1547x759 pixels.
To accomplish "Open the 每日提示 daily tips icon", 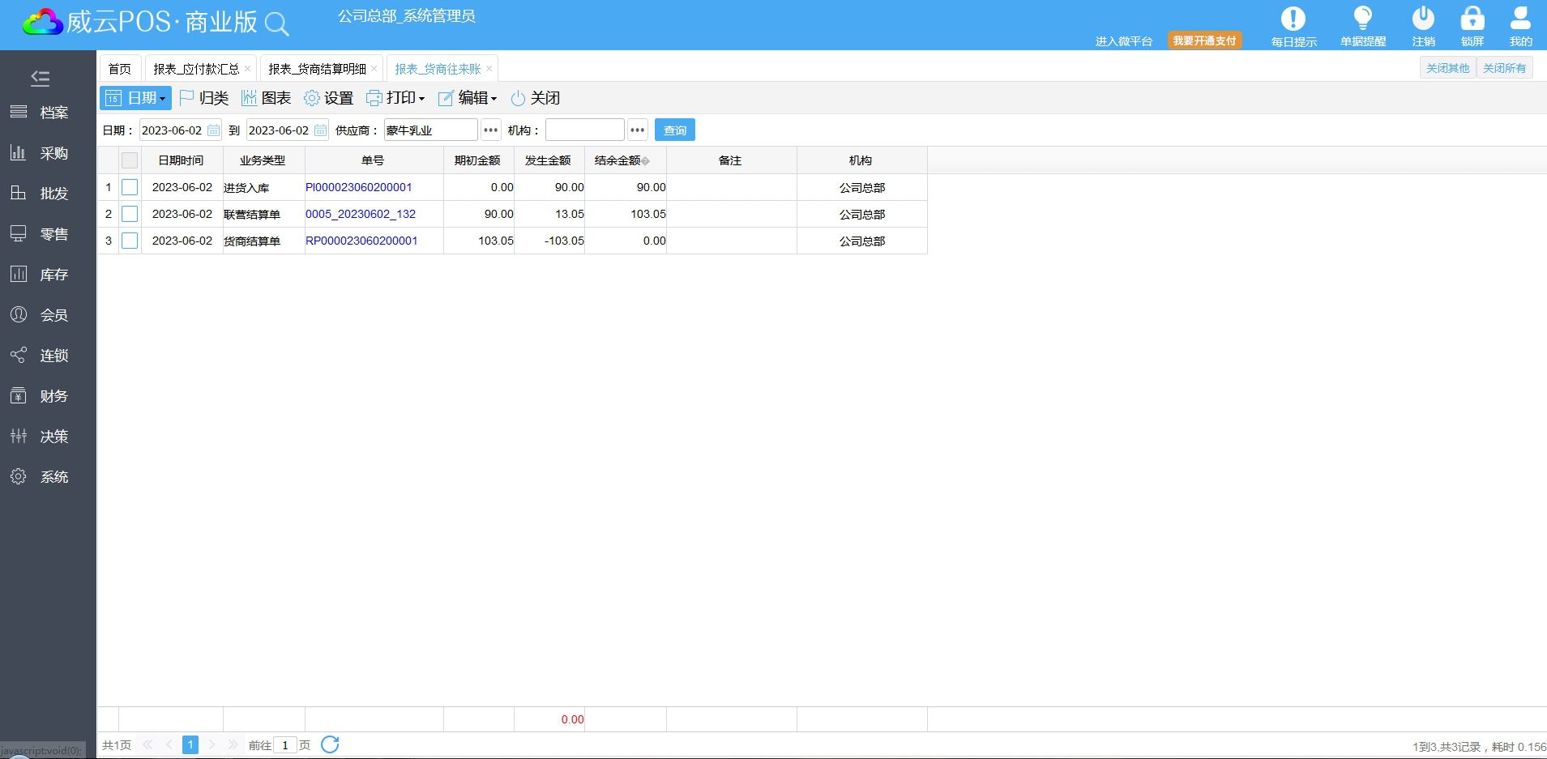I will pyautogui.click(x=1293, y=19).
